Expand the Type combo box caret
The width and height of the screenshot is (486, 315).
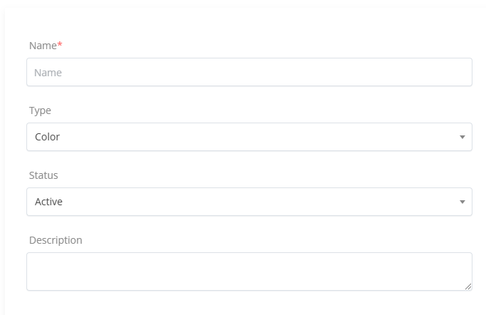462,137
